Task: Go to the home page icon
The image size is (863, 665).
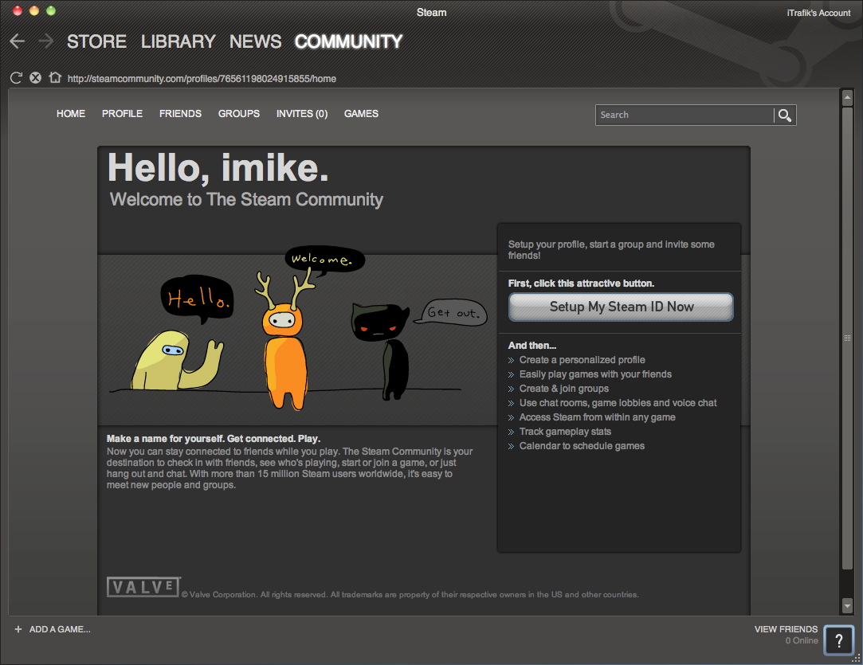Action: (54, 77)
